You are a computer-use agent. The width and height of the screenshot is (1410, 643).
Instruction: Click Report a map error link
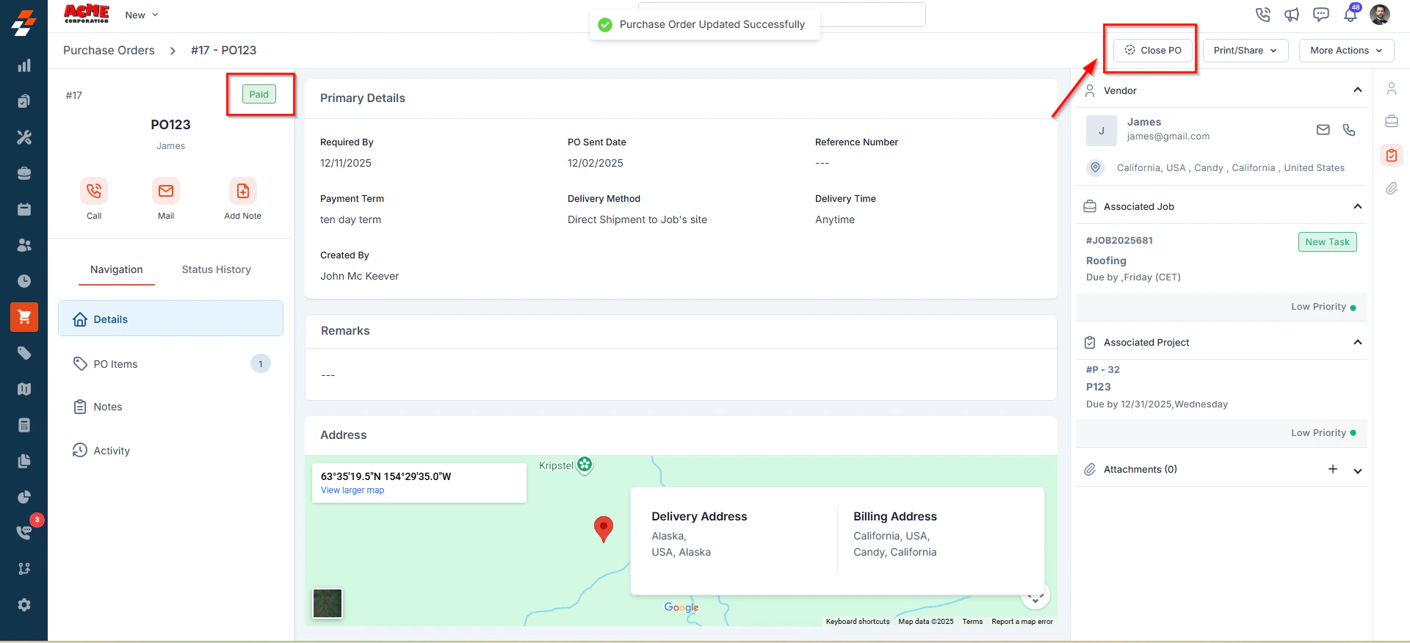[1022, 622]
